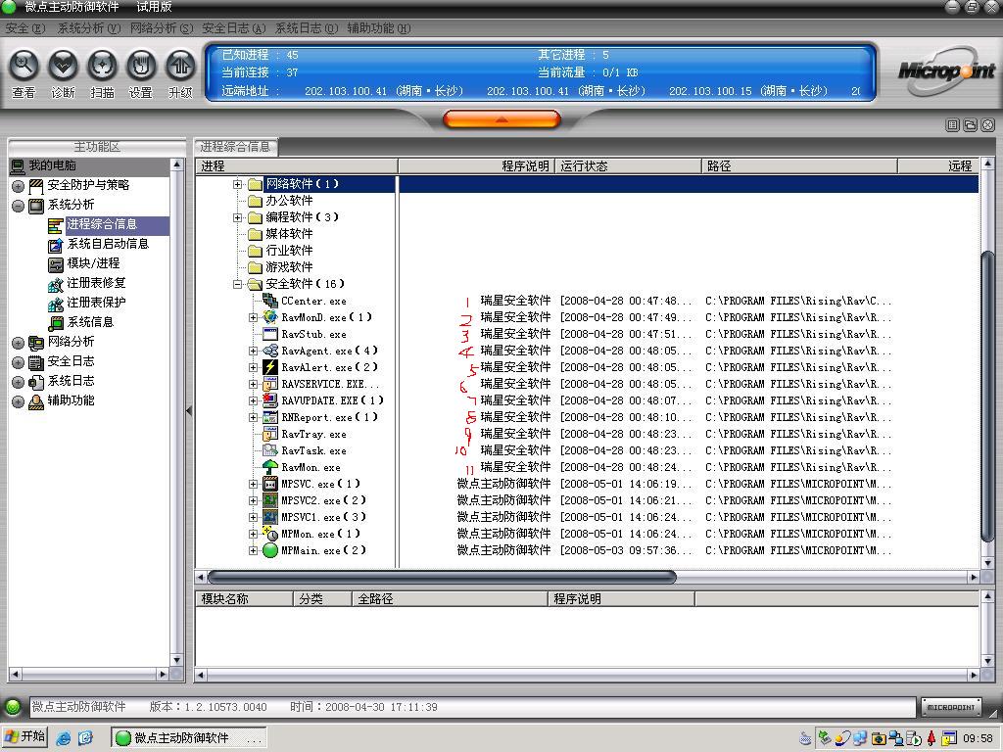Click the 全路径 column header
The width and height of the screenshot is (1003, 752).
pyautogui.click(x=450, y=599)
